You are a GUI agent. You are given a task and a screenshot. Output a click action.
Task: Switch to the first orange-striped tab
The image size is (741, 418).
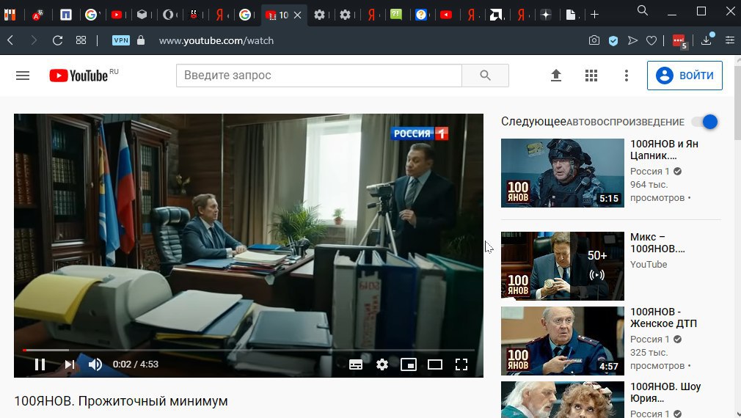[10, 15]
